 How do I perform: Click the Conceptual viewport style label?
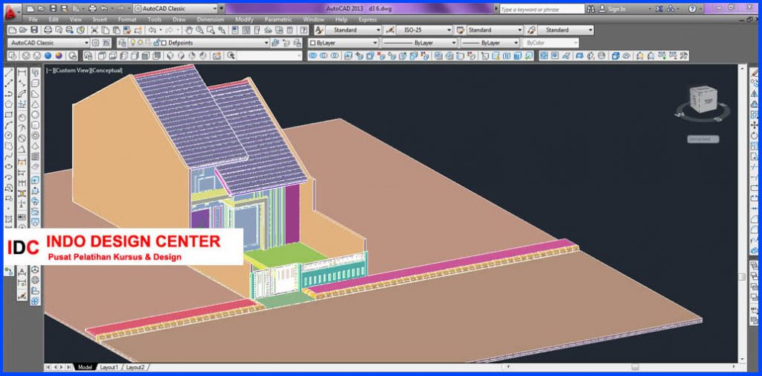tap(107, 71)
